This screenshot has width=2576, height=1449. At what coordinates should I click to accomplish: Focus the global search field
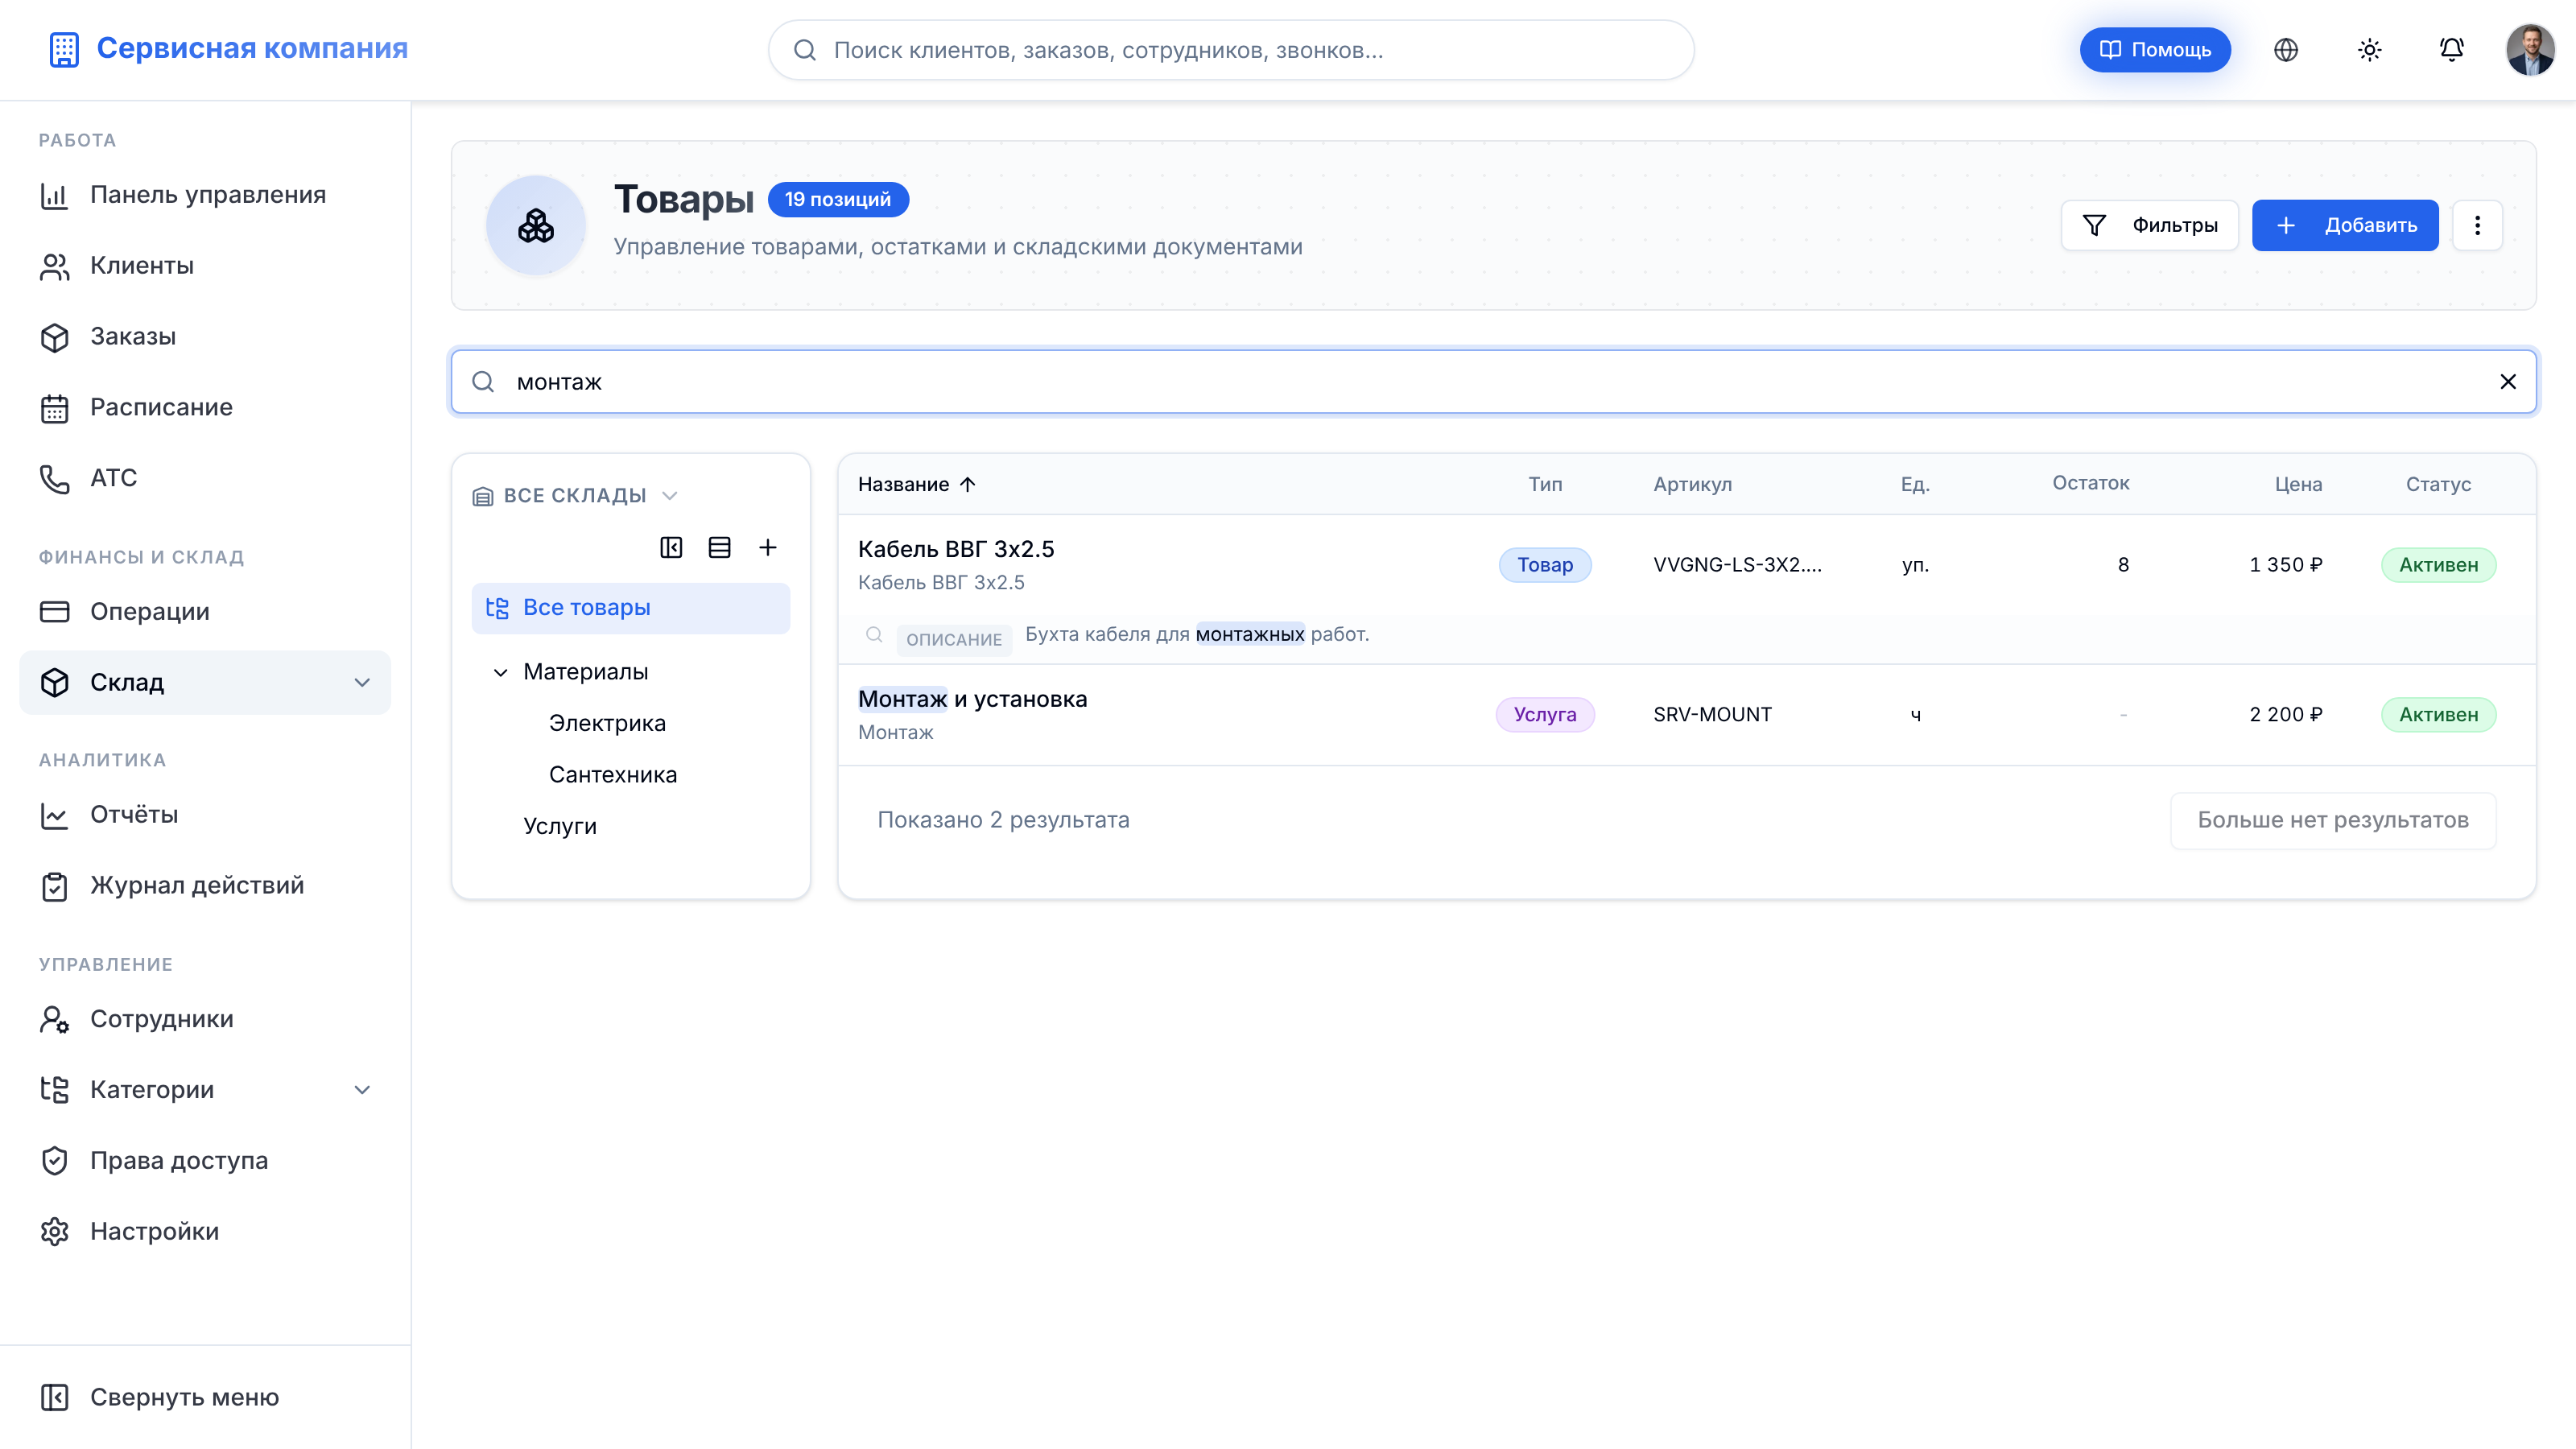tap(1231, 50)
